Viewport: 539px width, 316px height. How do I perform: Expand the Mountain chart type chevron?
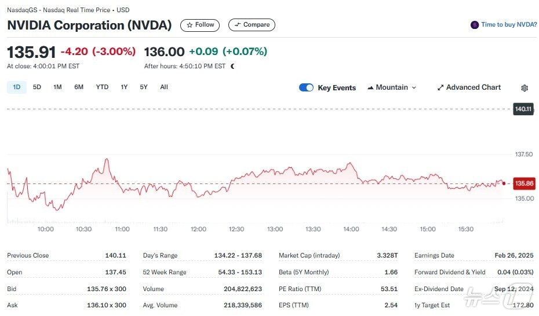click(414, 88)
